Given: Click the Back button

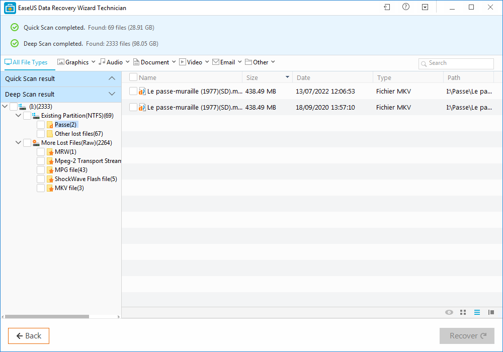Looking at the screenshot, I should pos(29,335).
